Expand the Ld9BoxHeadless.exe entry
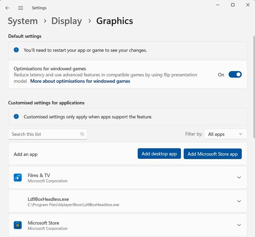Screen dimensions: 255x237 click(239, 201)
